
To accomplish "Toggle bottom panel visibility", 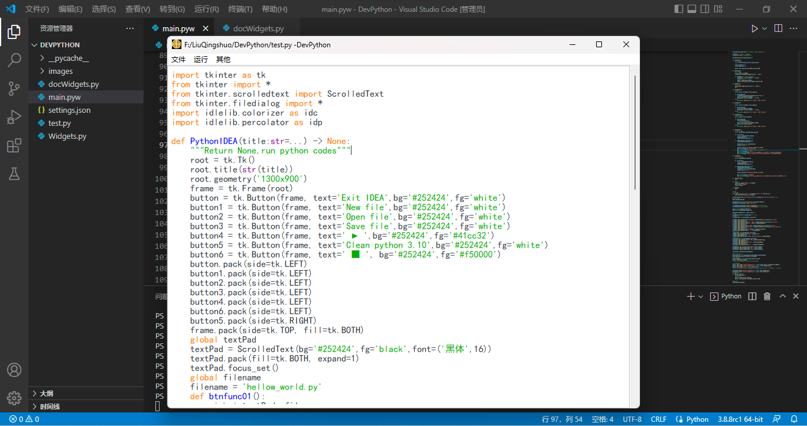I will point(692,9).
